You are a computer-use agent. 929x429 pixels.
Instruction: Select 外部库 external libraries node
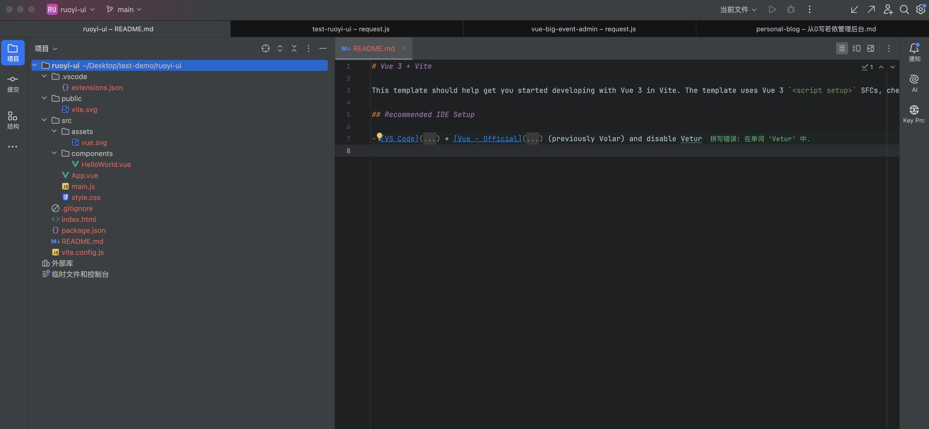click(62, 263)
